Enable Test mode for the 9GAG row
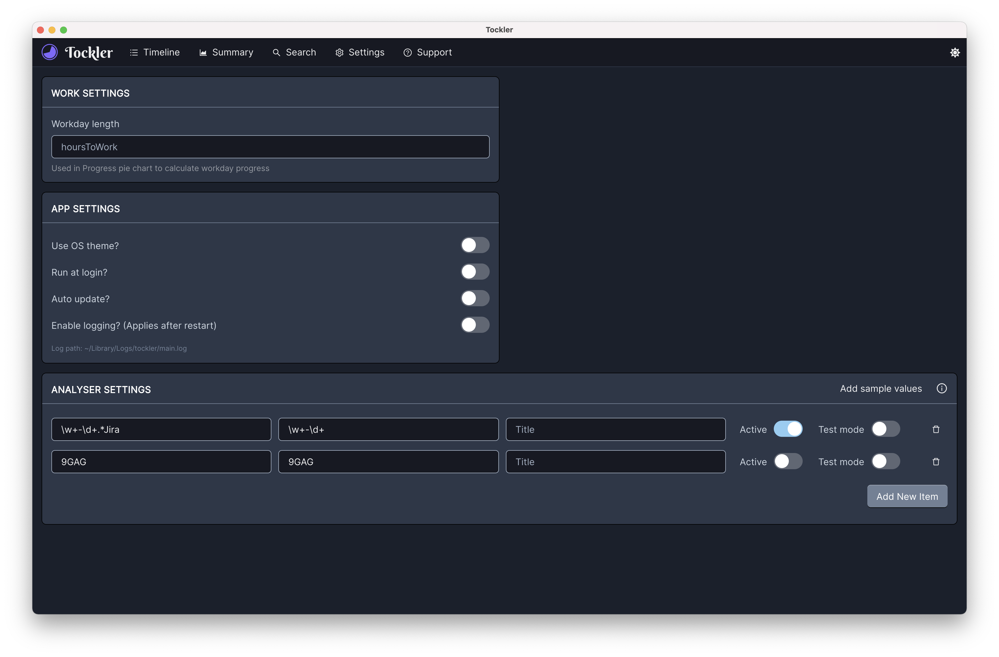This screenshot has width=999, height=657. [885, 462]
